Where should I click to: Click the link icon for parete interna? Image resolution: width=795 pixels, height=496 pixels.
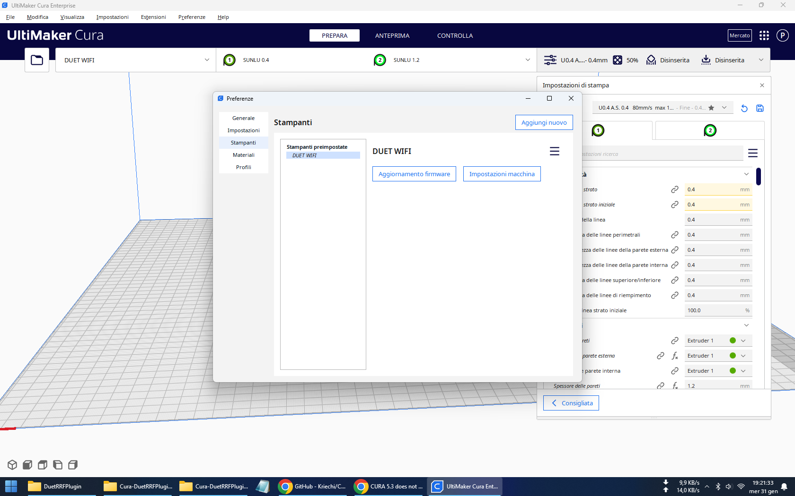click(675, 371)
